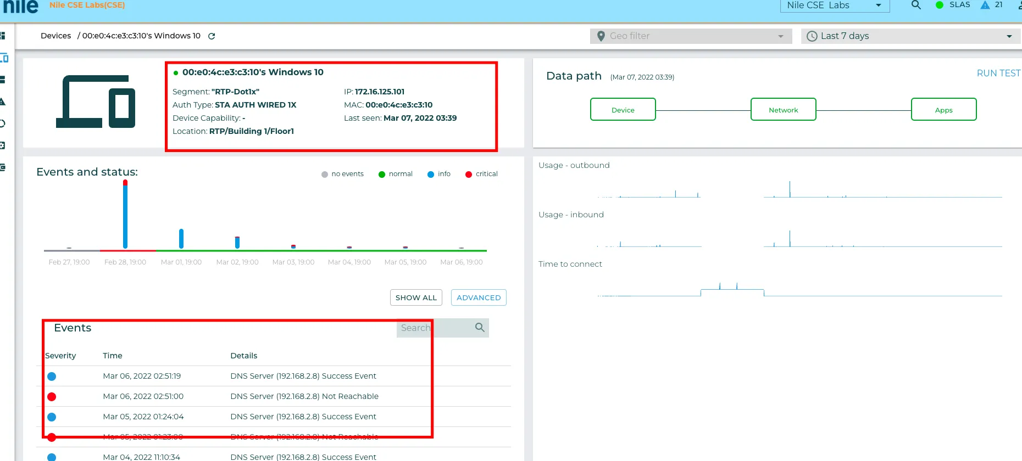The height and width of the screenshot is (461, 1022).
Task: Expand the Geo filter dropdown arrow
Action: [781, 36]
